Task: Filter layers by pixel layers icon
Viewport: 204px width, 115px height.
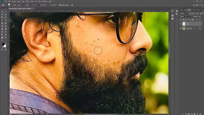Action: point(190,13)
